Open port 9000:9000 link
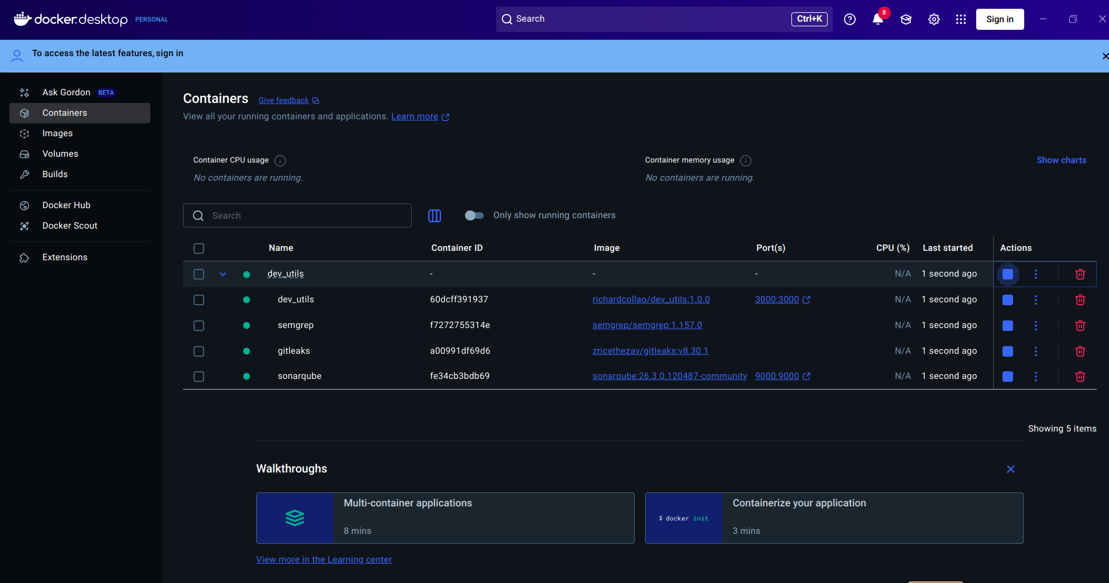The height and width of the screenshot is (583, 1109). click(783, 376)
